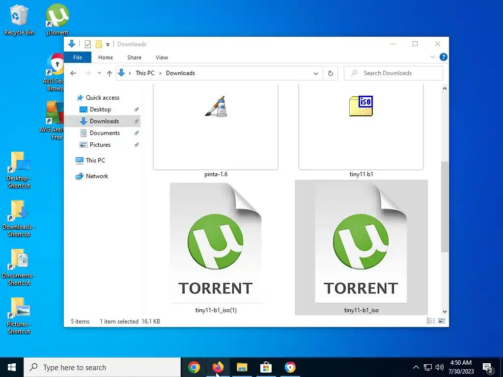
Task: Unpin Desktop via its pin icon
Action: 137,109
